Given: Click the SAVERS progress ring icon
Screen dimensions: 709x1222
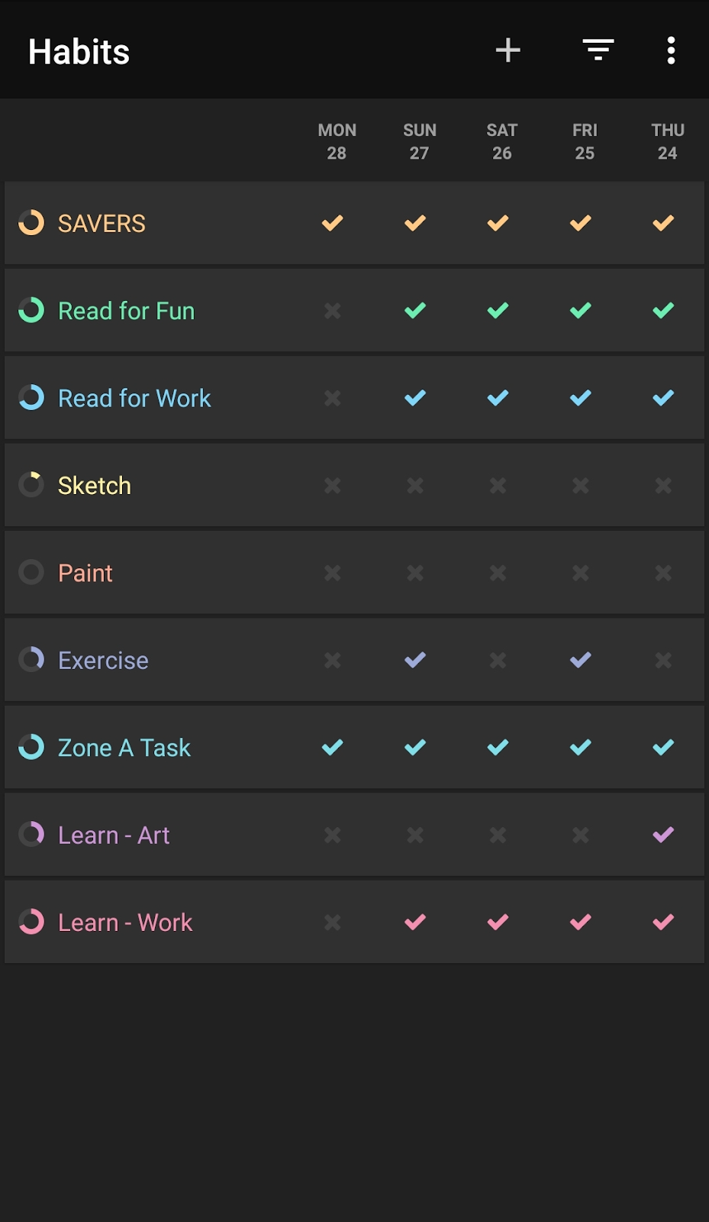Looking at the screenshot, I should (31, 223).
